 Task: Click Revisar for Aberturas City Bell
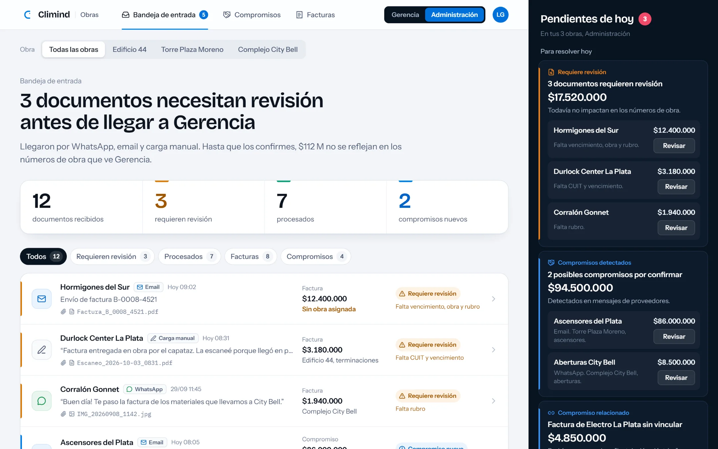click(x=676, y=377)
